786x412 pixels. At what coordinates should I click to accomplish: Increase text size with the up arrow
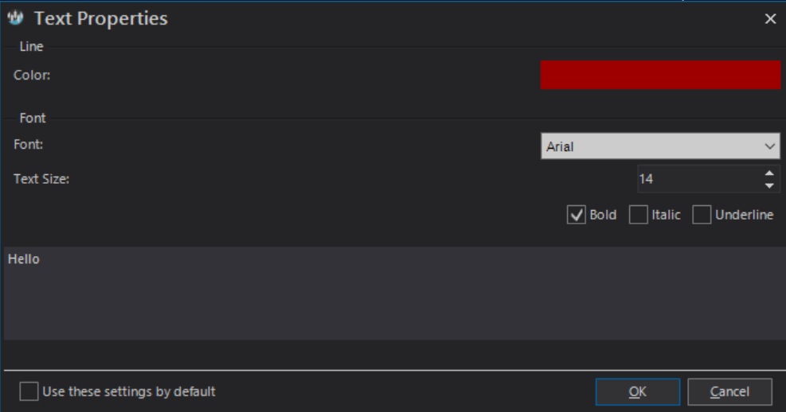[769, 173]
